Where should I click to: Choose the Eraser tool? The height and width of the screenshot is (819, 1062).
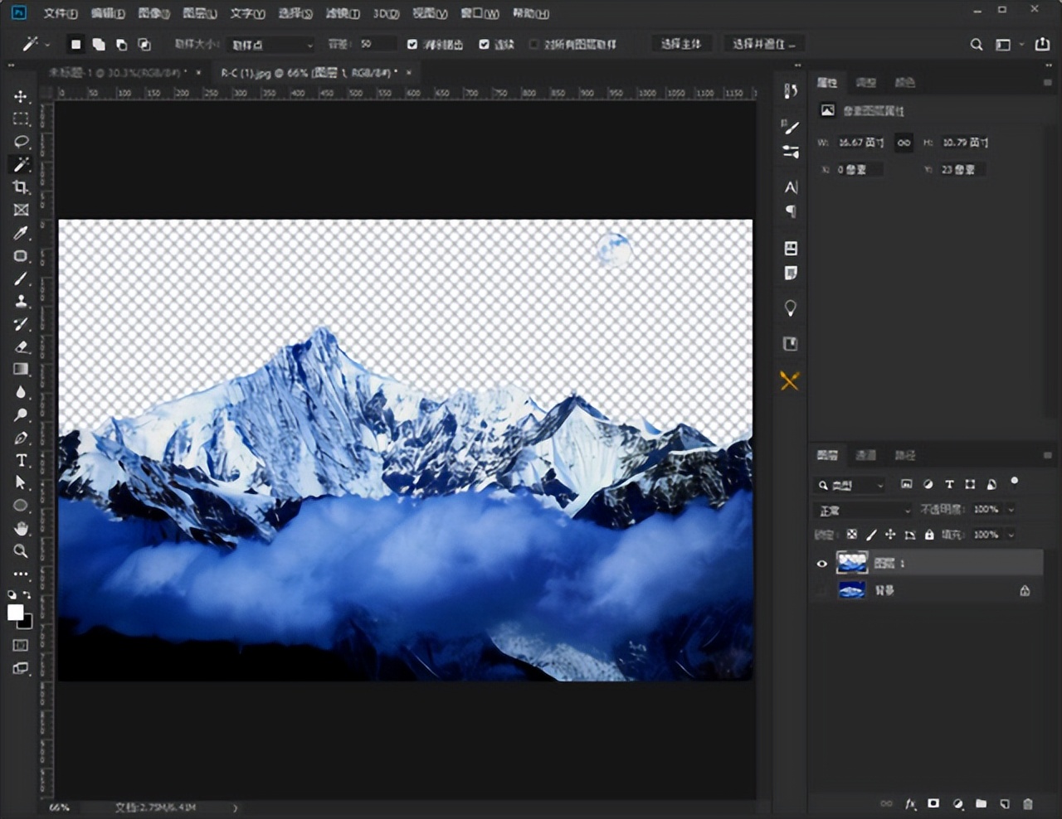(x=21, y=347)
